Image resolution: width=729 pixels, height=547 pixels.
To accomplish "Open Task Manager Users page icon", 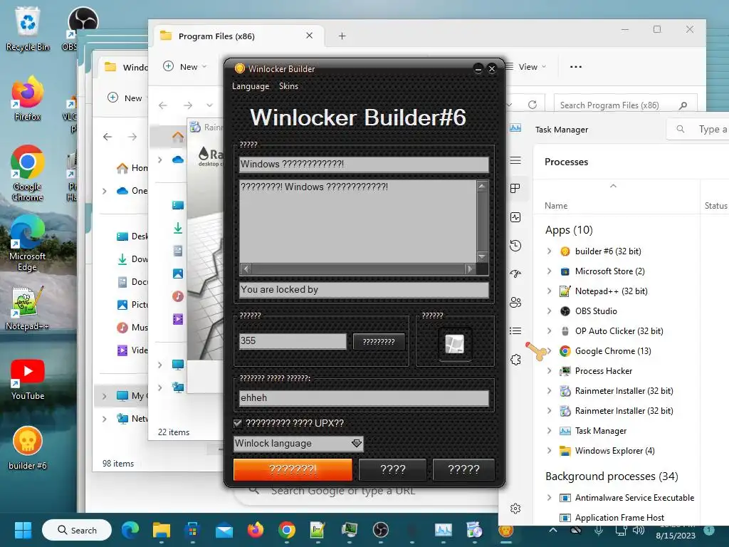I will [515, 302].
